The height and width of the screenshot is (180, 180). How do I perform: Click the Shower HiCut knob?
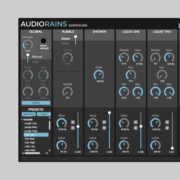(x=93, y=123)
